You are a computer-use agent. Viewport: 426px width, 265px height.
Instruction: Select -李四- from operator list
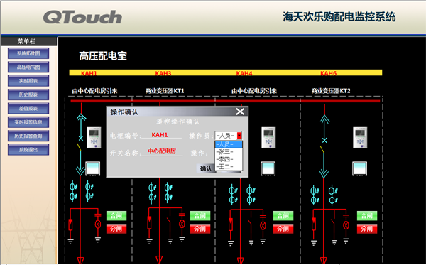click(x=229, y=159)
